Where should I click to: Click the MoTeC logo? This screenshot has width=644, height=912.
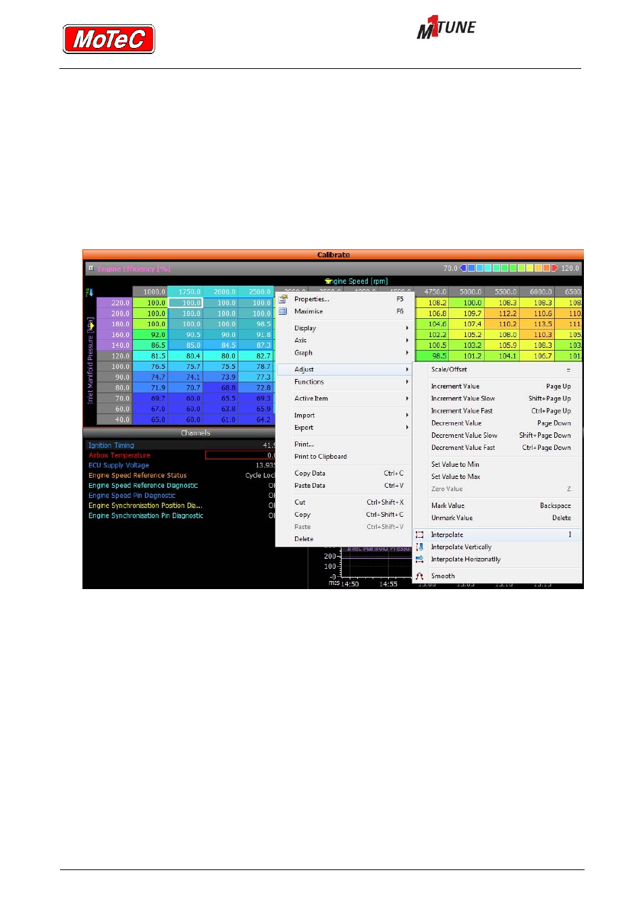pyautogui.click(x=109, y=39)
